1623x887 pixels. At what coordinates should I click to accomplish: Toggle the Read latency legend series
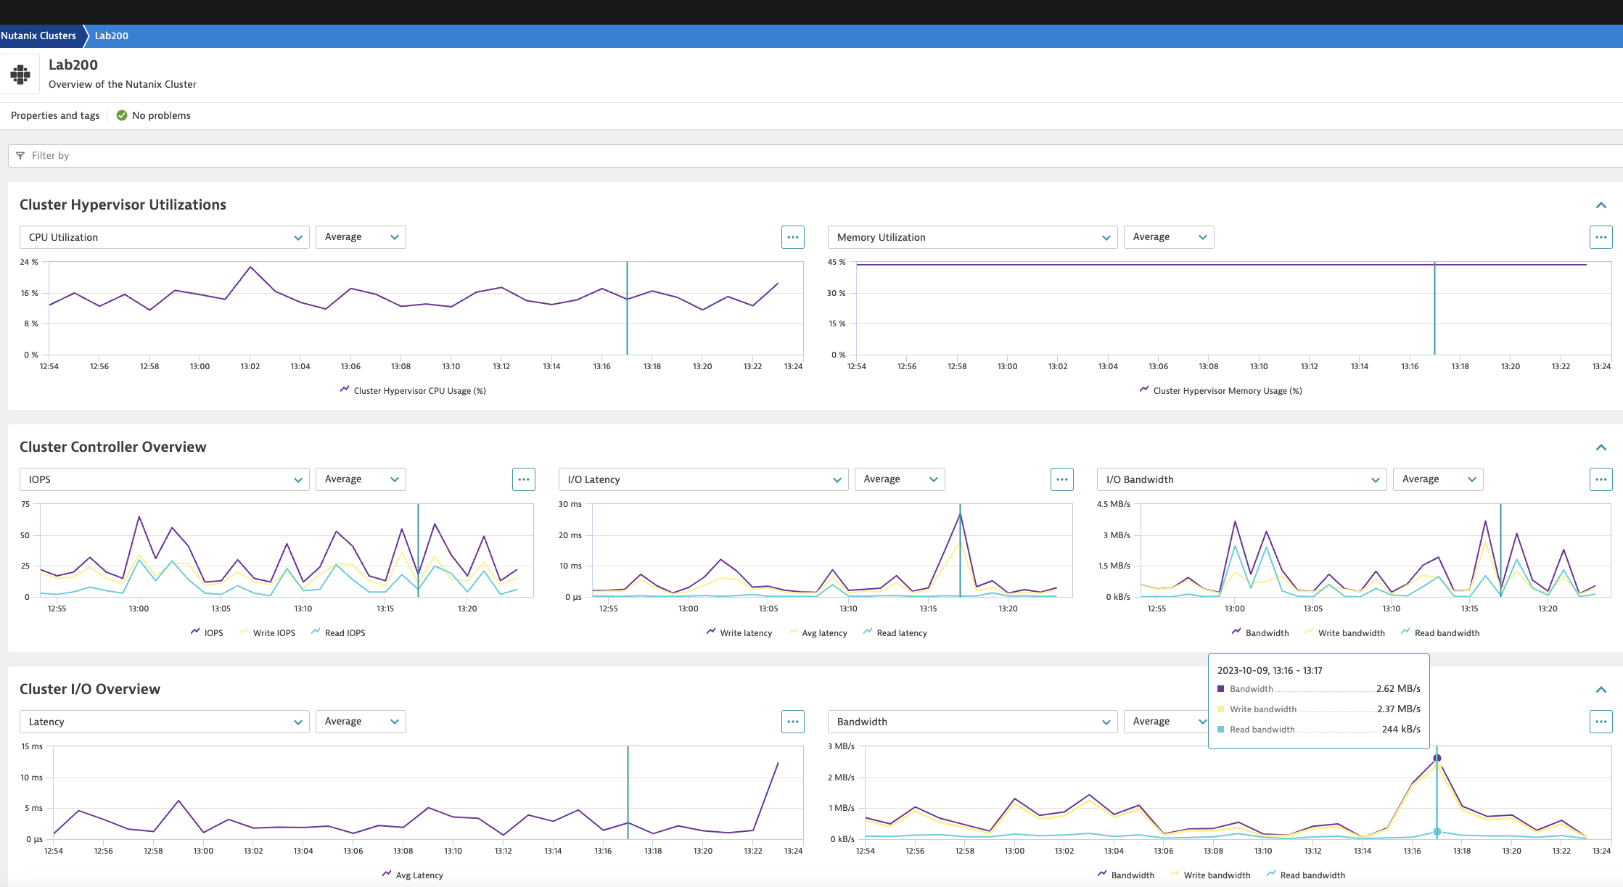[895, 632]
